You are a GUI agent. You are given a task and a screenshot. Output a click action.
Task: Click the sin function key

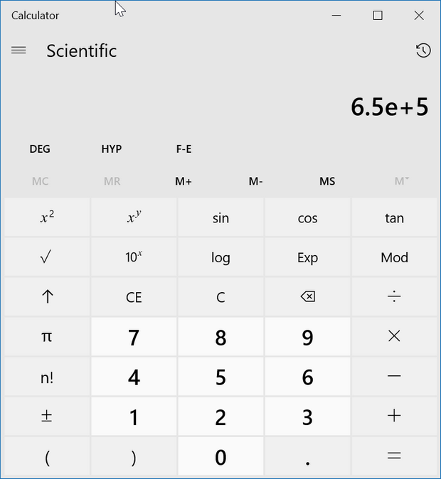pos(220,217)
